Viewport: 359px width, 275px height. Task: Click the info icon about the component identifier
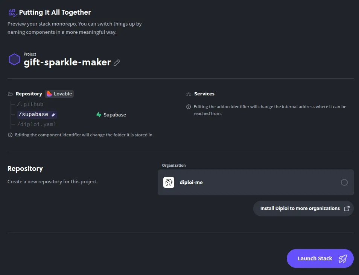click(x=10, y=135)
